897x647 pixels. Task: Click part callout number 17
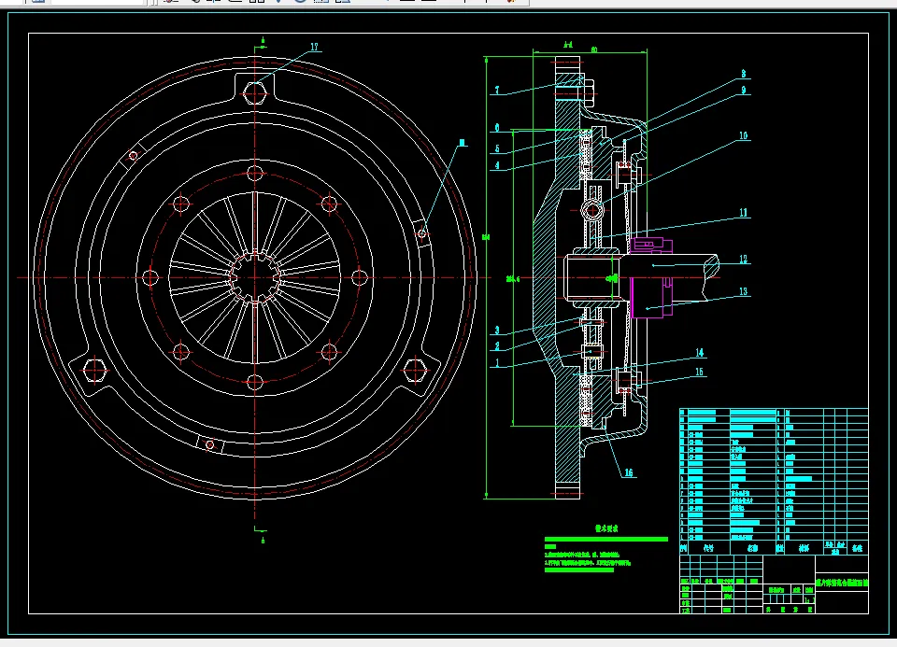[x=314, y=47]
